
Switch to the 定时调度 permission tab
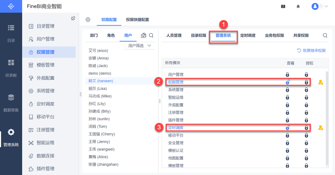click(248, 36)
